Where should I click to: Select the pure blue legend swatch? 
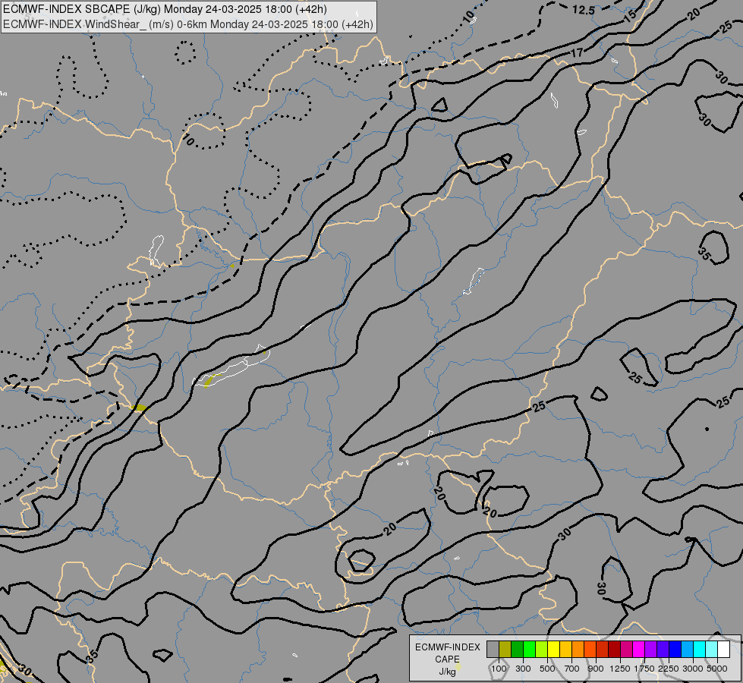[x=675, y=650]
